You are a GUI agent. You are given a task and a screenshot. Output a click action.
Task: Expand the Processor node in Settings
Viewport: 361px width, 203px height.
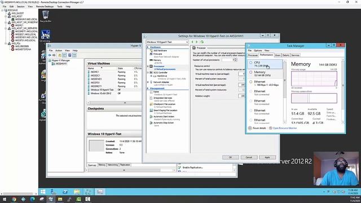pyautogui.click(x=148, y=67)
